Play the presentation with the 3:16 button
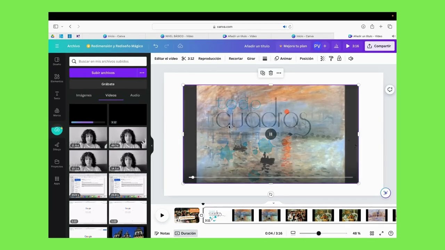This screenshot has width=445, height=250. click(x=352, y=46)
